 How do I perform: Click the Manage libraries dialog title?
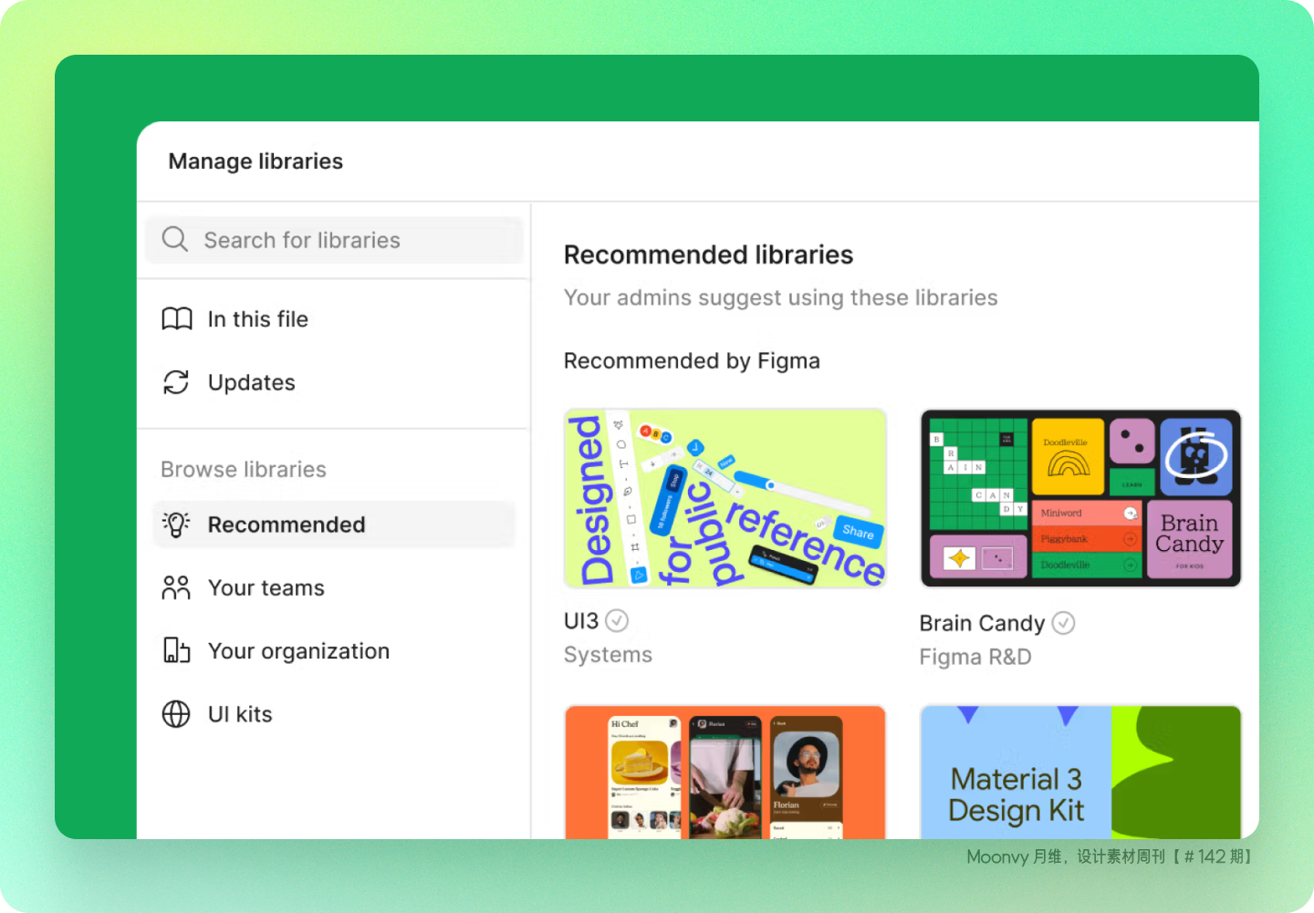pyautogui.click(x=255, y=161)
